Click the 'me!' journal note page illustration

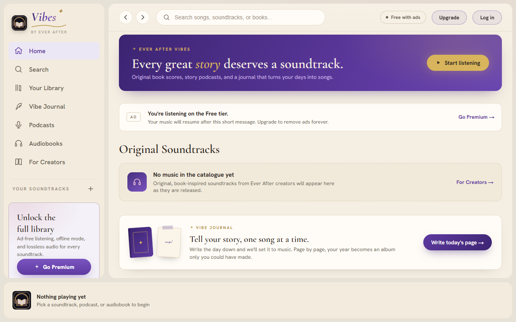(x=169, y=242)
